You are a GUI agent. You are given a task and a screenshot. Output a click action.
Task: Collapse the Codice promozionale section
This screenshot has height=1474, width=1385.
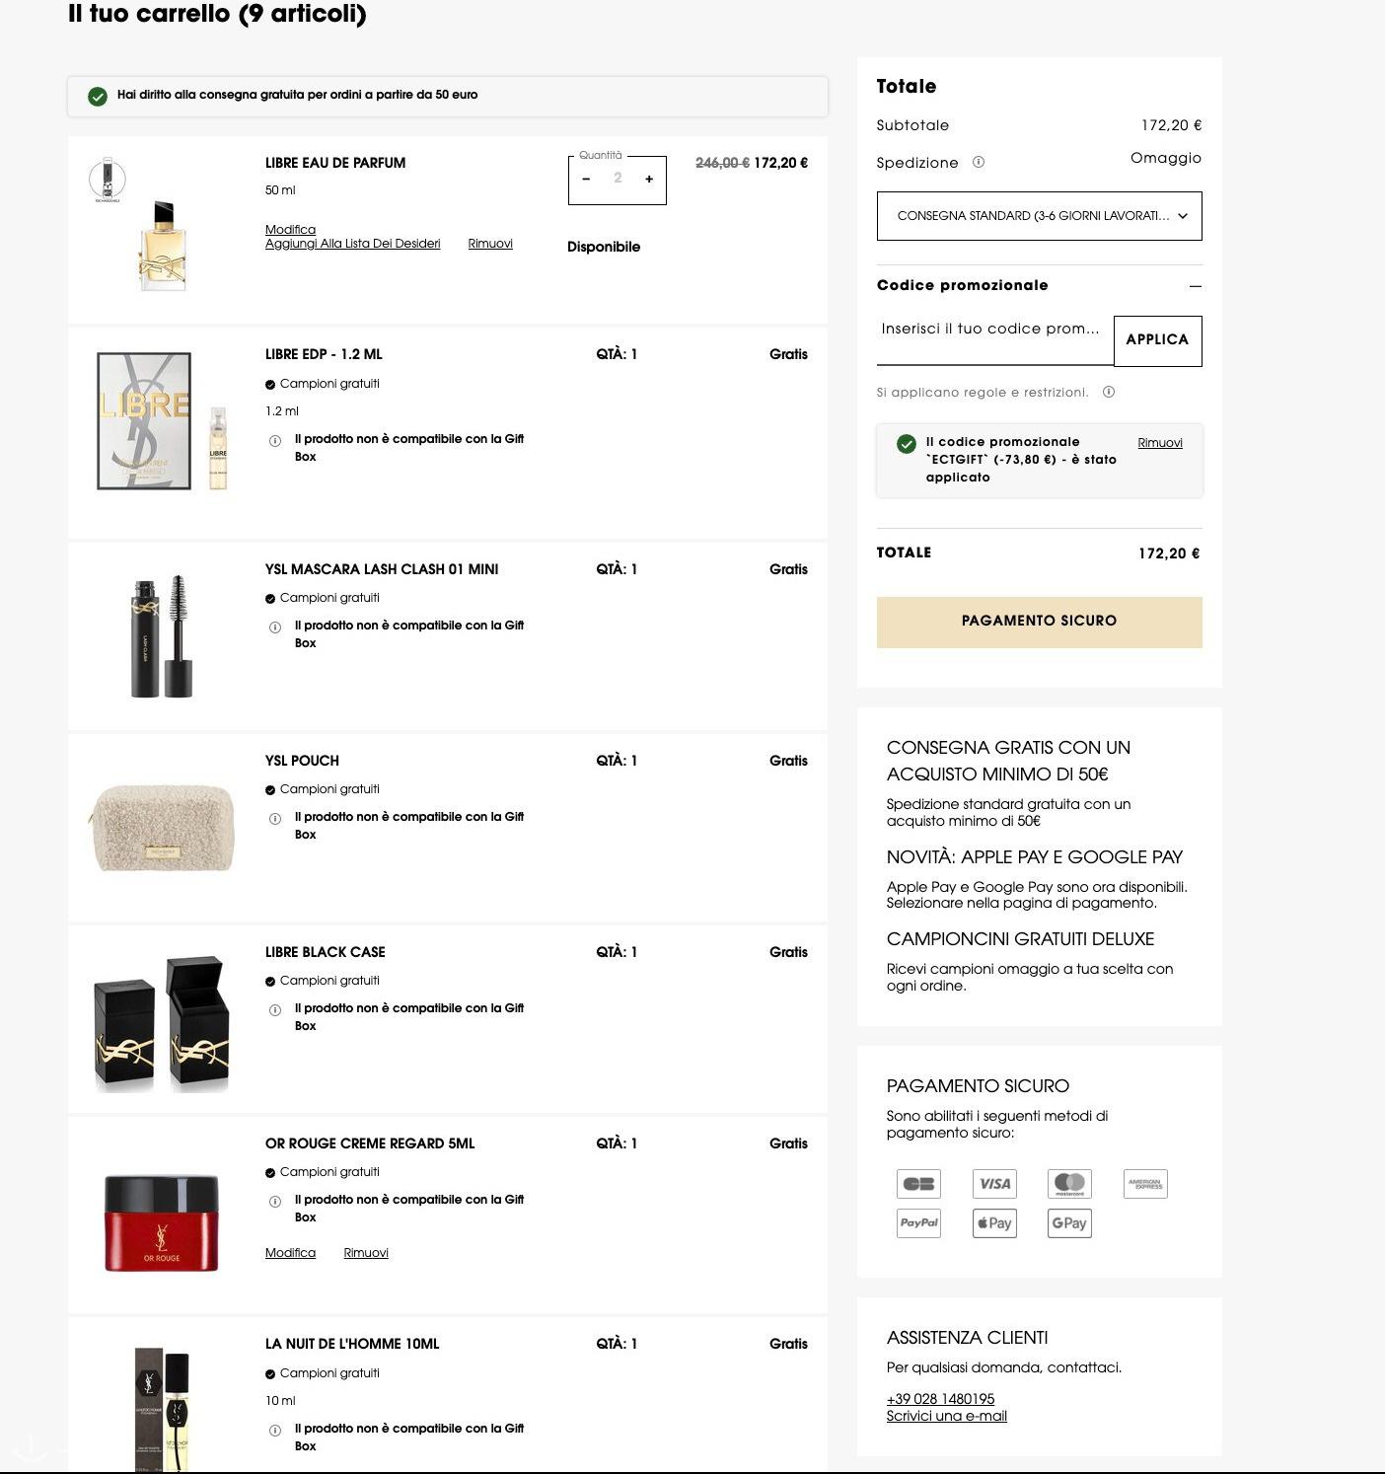(x=1196, y=286)
